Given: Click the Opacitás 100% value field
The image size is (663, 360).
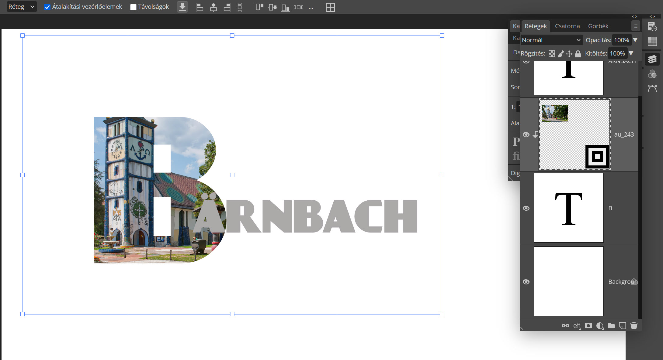Looking at the screenshot, I should [622, 40].
